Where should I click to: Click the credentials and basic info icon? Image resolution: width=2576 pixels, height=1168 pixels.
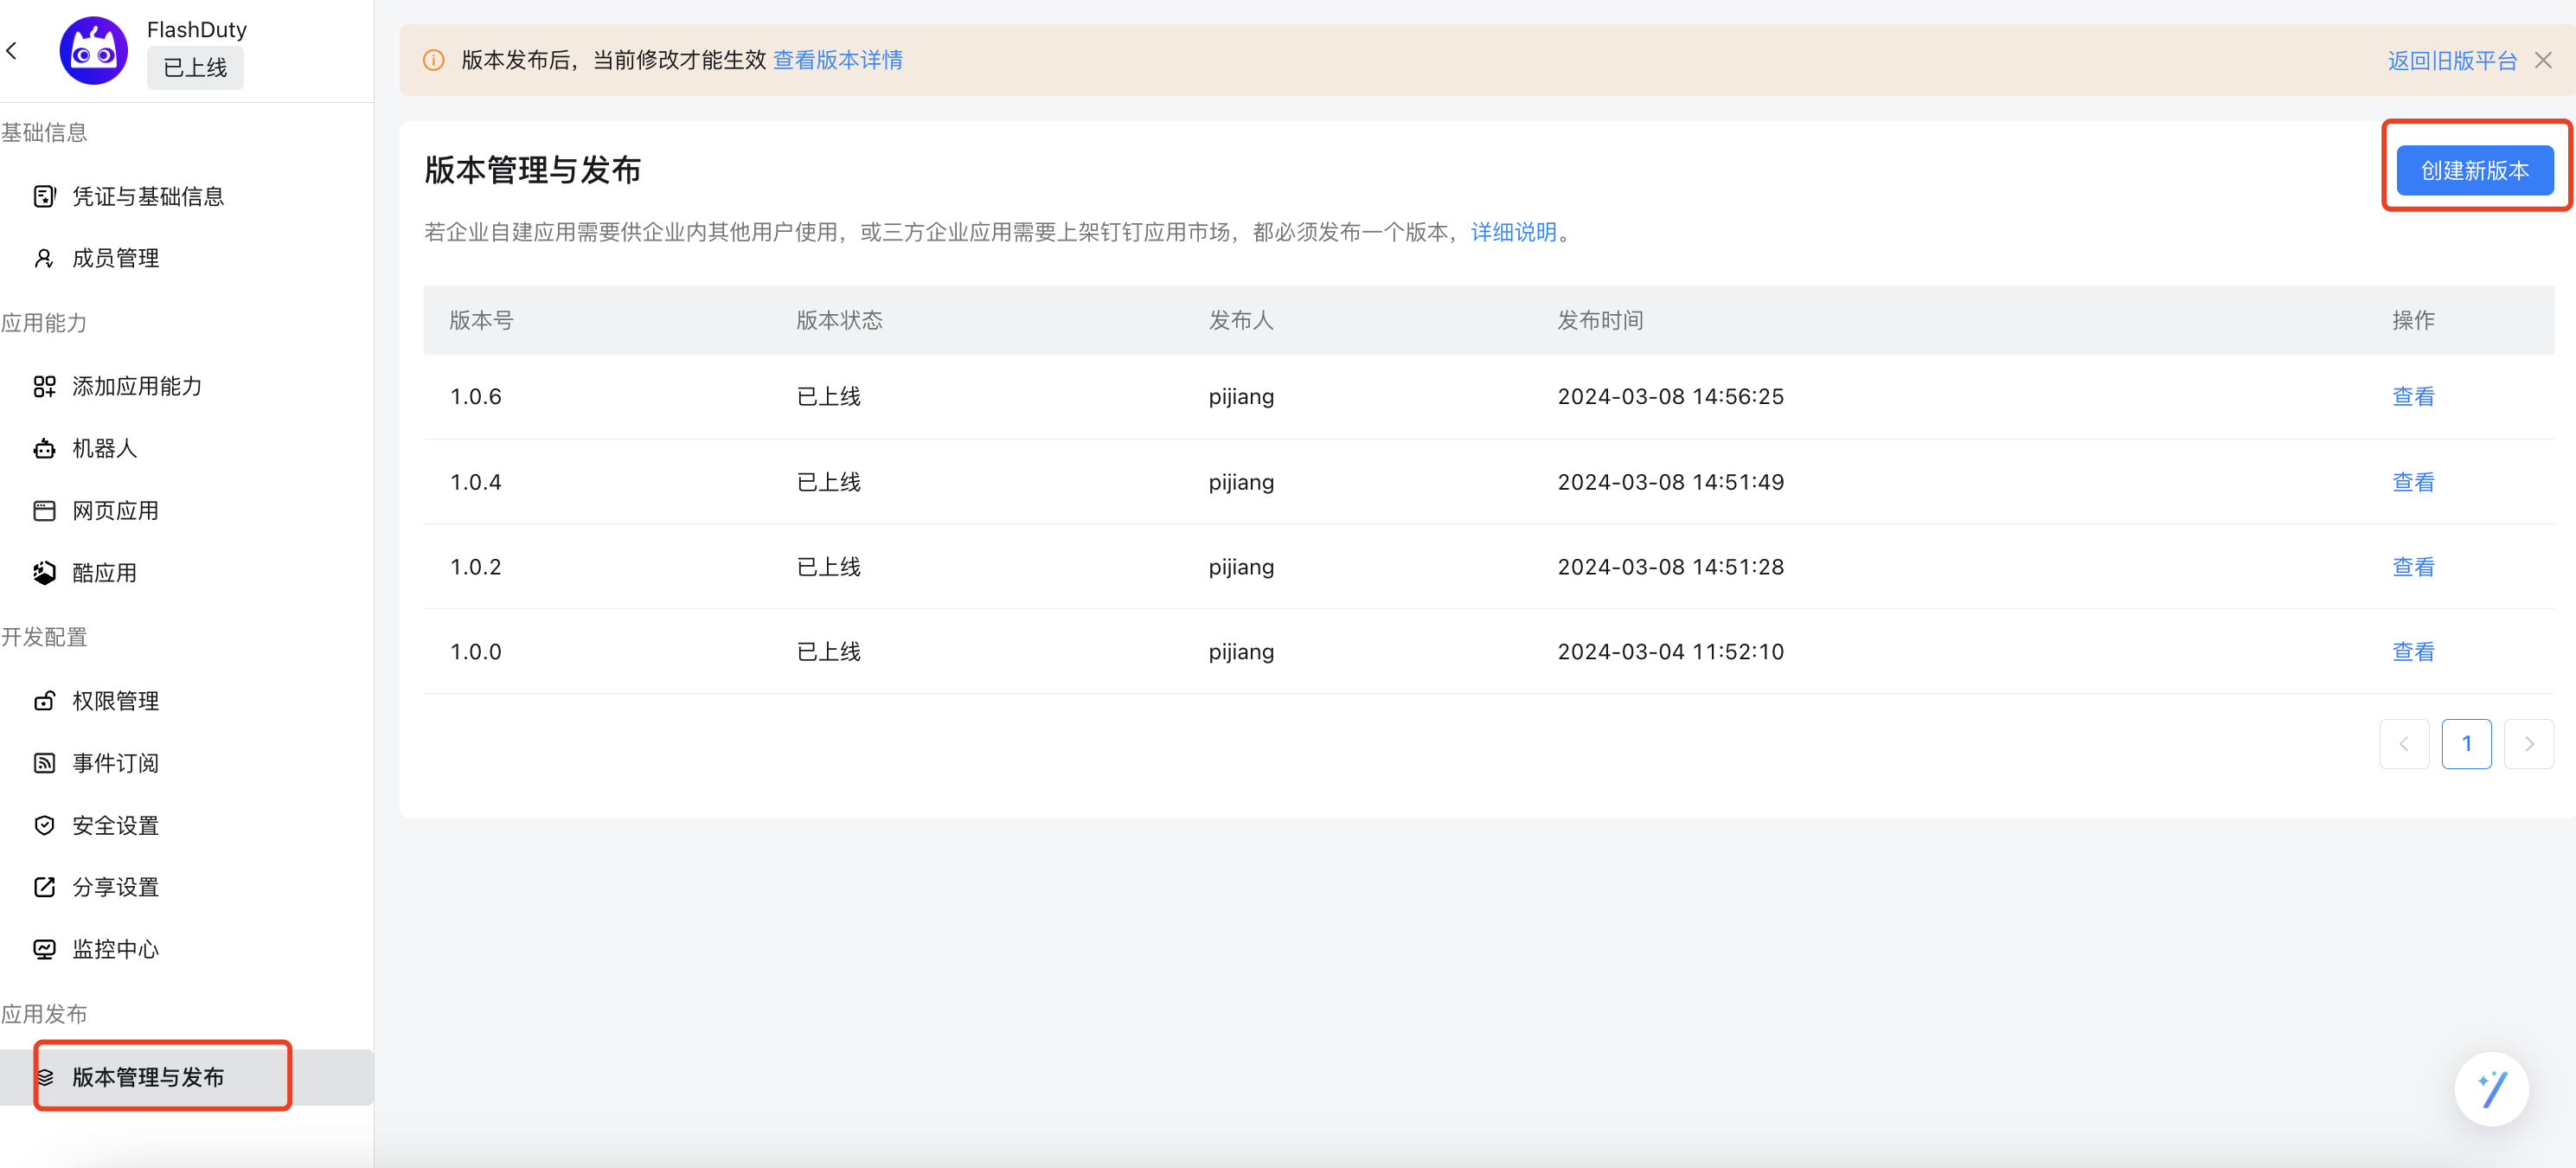pos(44,196)
